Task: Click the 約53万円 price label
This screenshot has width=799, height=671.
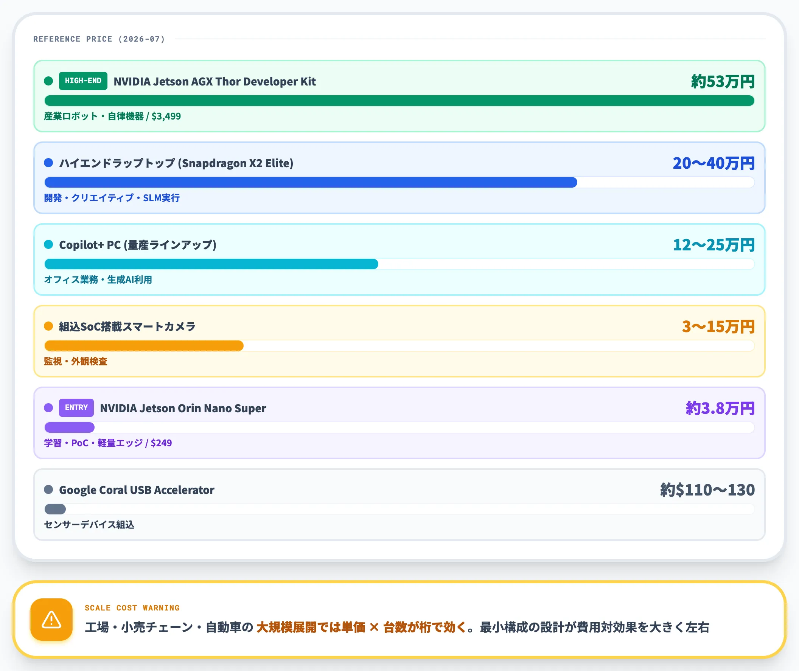Action: coord(723,81)
